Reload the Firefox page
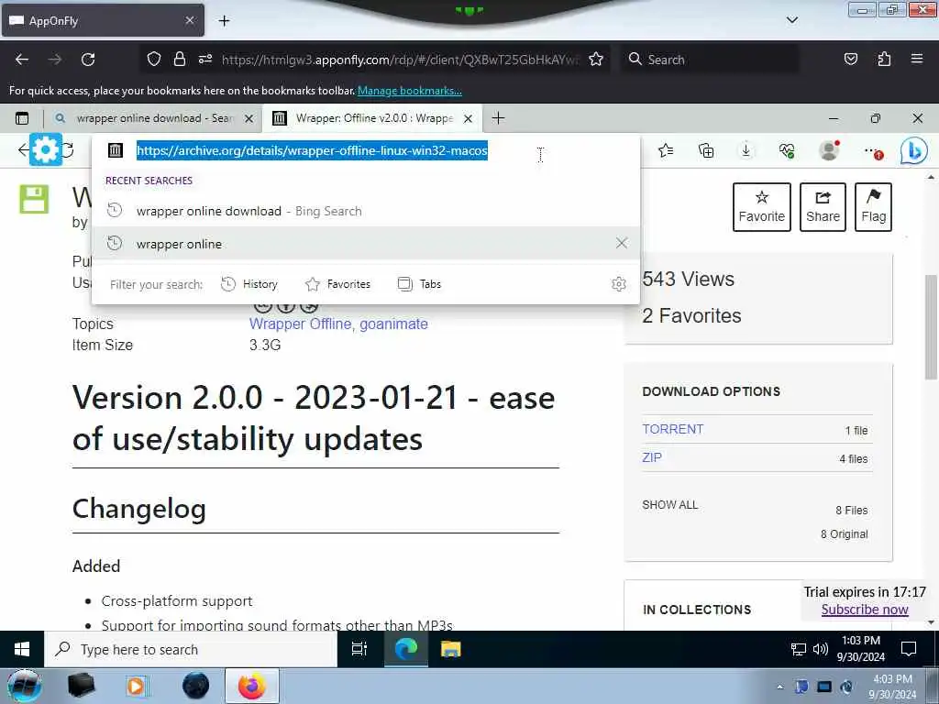The height and width of the screenshot is (704, 939). pos(88,60)
